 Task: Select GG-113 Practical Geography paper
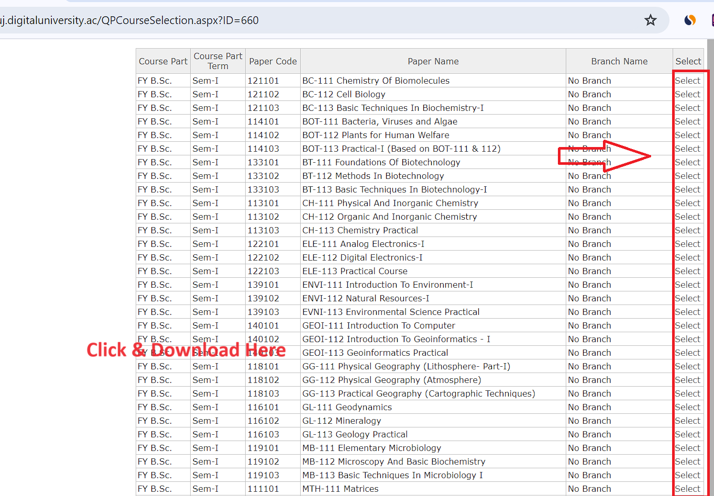point(687,393)
